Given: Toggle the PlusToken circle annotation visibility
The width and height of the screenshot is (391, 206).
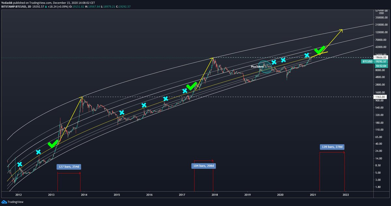Looking at the screenshot, I should (265, 66).
